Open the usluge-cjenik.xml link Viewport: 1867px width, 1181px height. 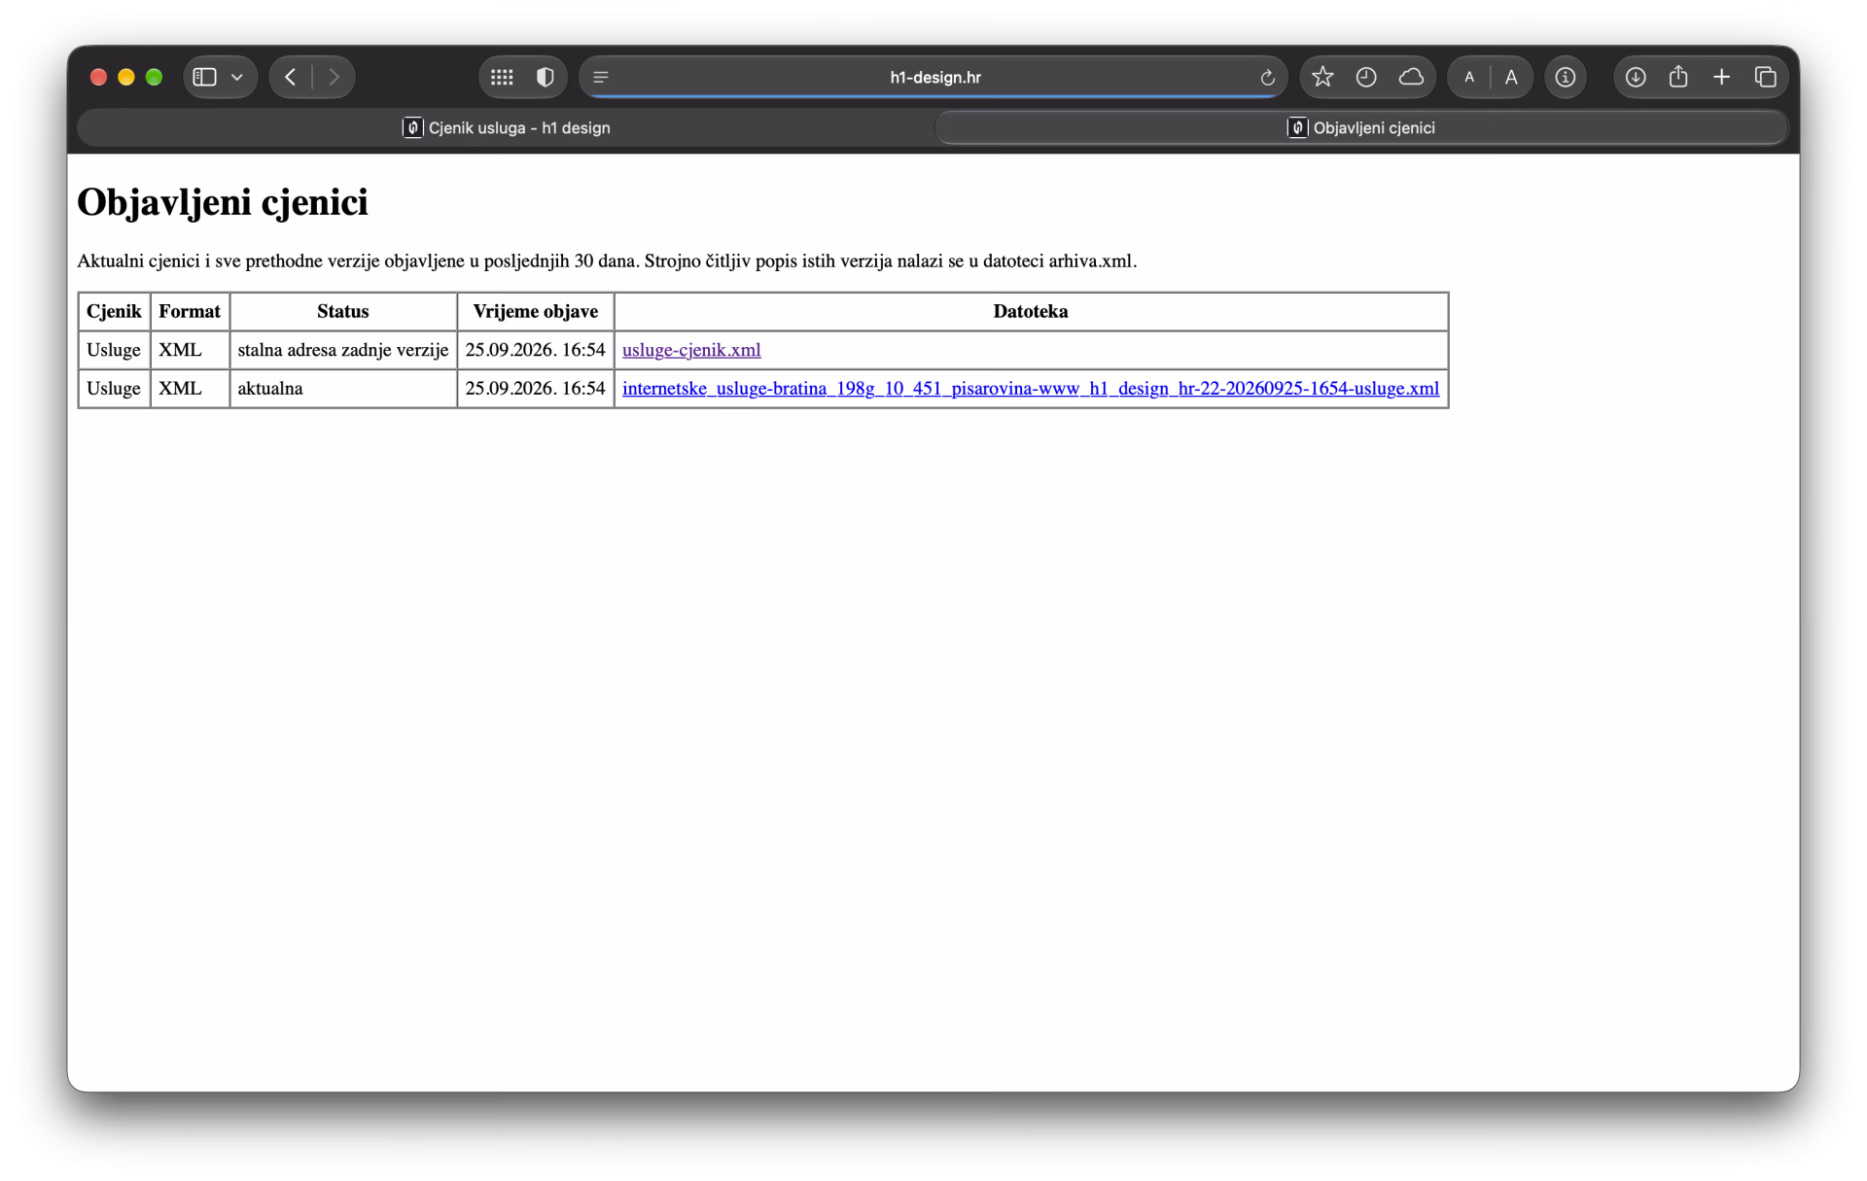(x=691, y=350)
